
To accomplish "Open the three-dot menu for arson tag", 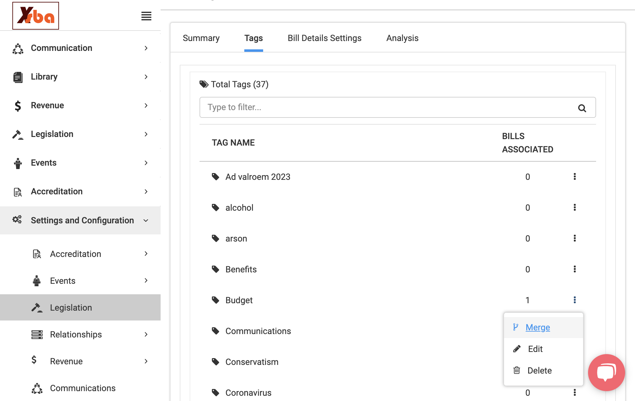I will 574,238.
